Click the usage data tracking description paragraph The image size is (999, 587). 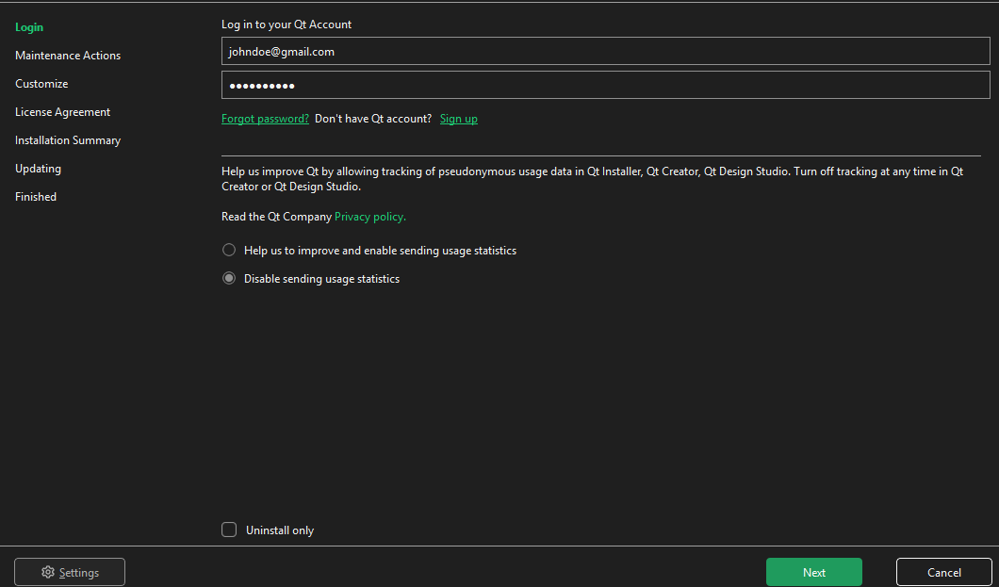click(x=593, y=180)
